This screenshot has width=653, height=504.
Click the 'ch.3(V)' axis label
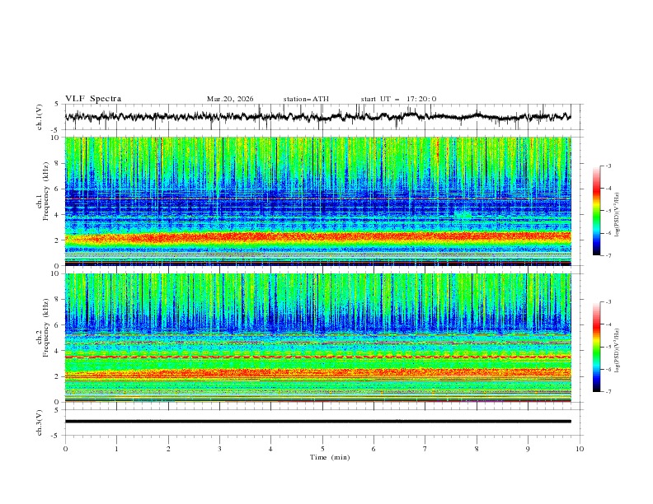point(40,422)
